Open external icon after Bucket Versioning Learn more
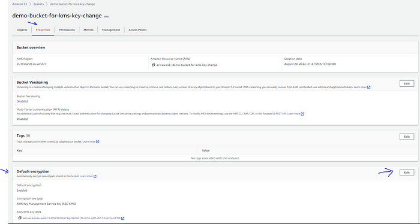The image size is (420, 224). (x=369, y=87)
